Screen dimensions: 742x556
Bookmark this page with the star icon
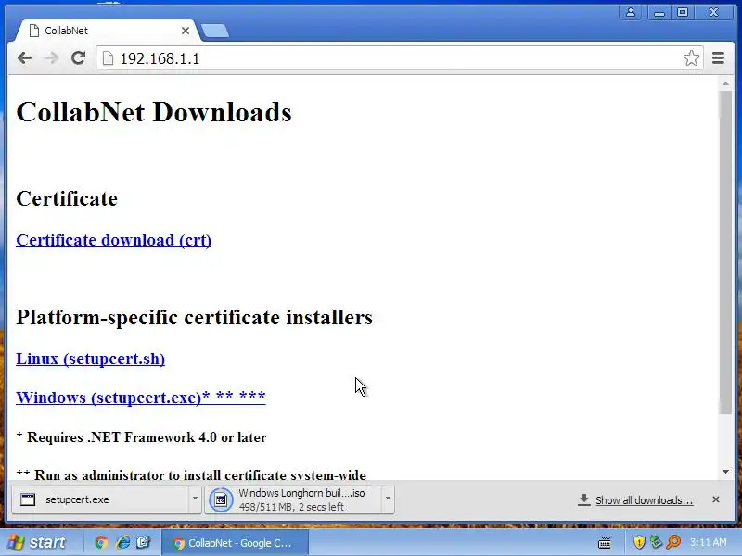(691, 58)
